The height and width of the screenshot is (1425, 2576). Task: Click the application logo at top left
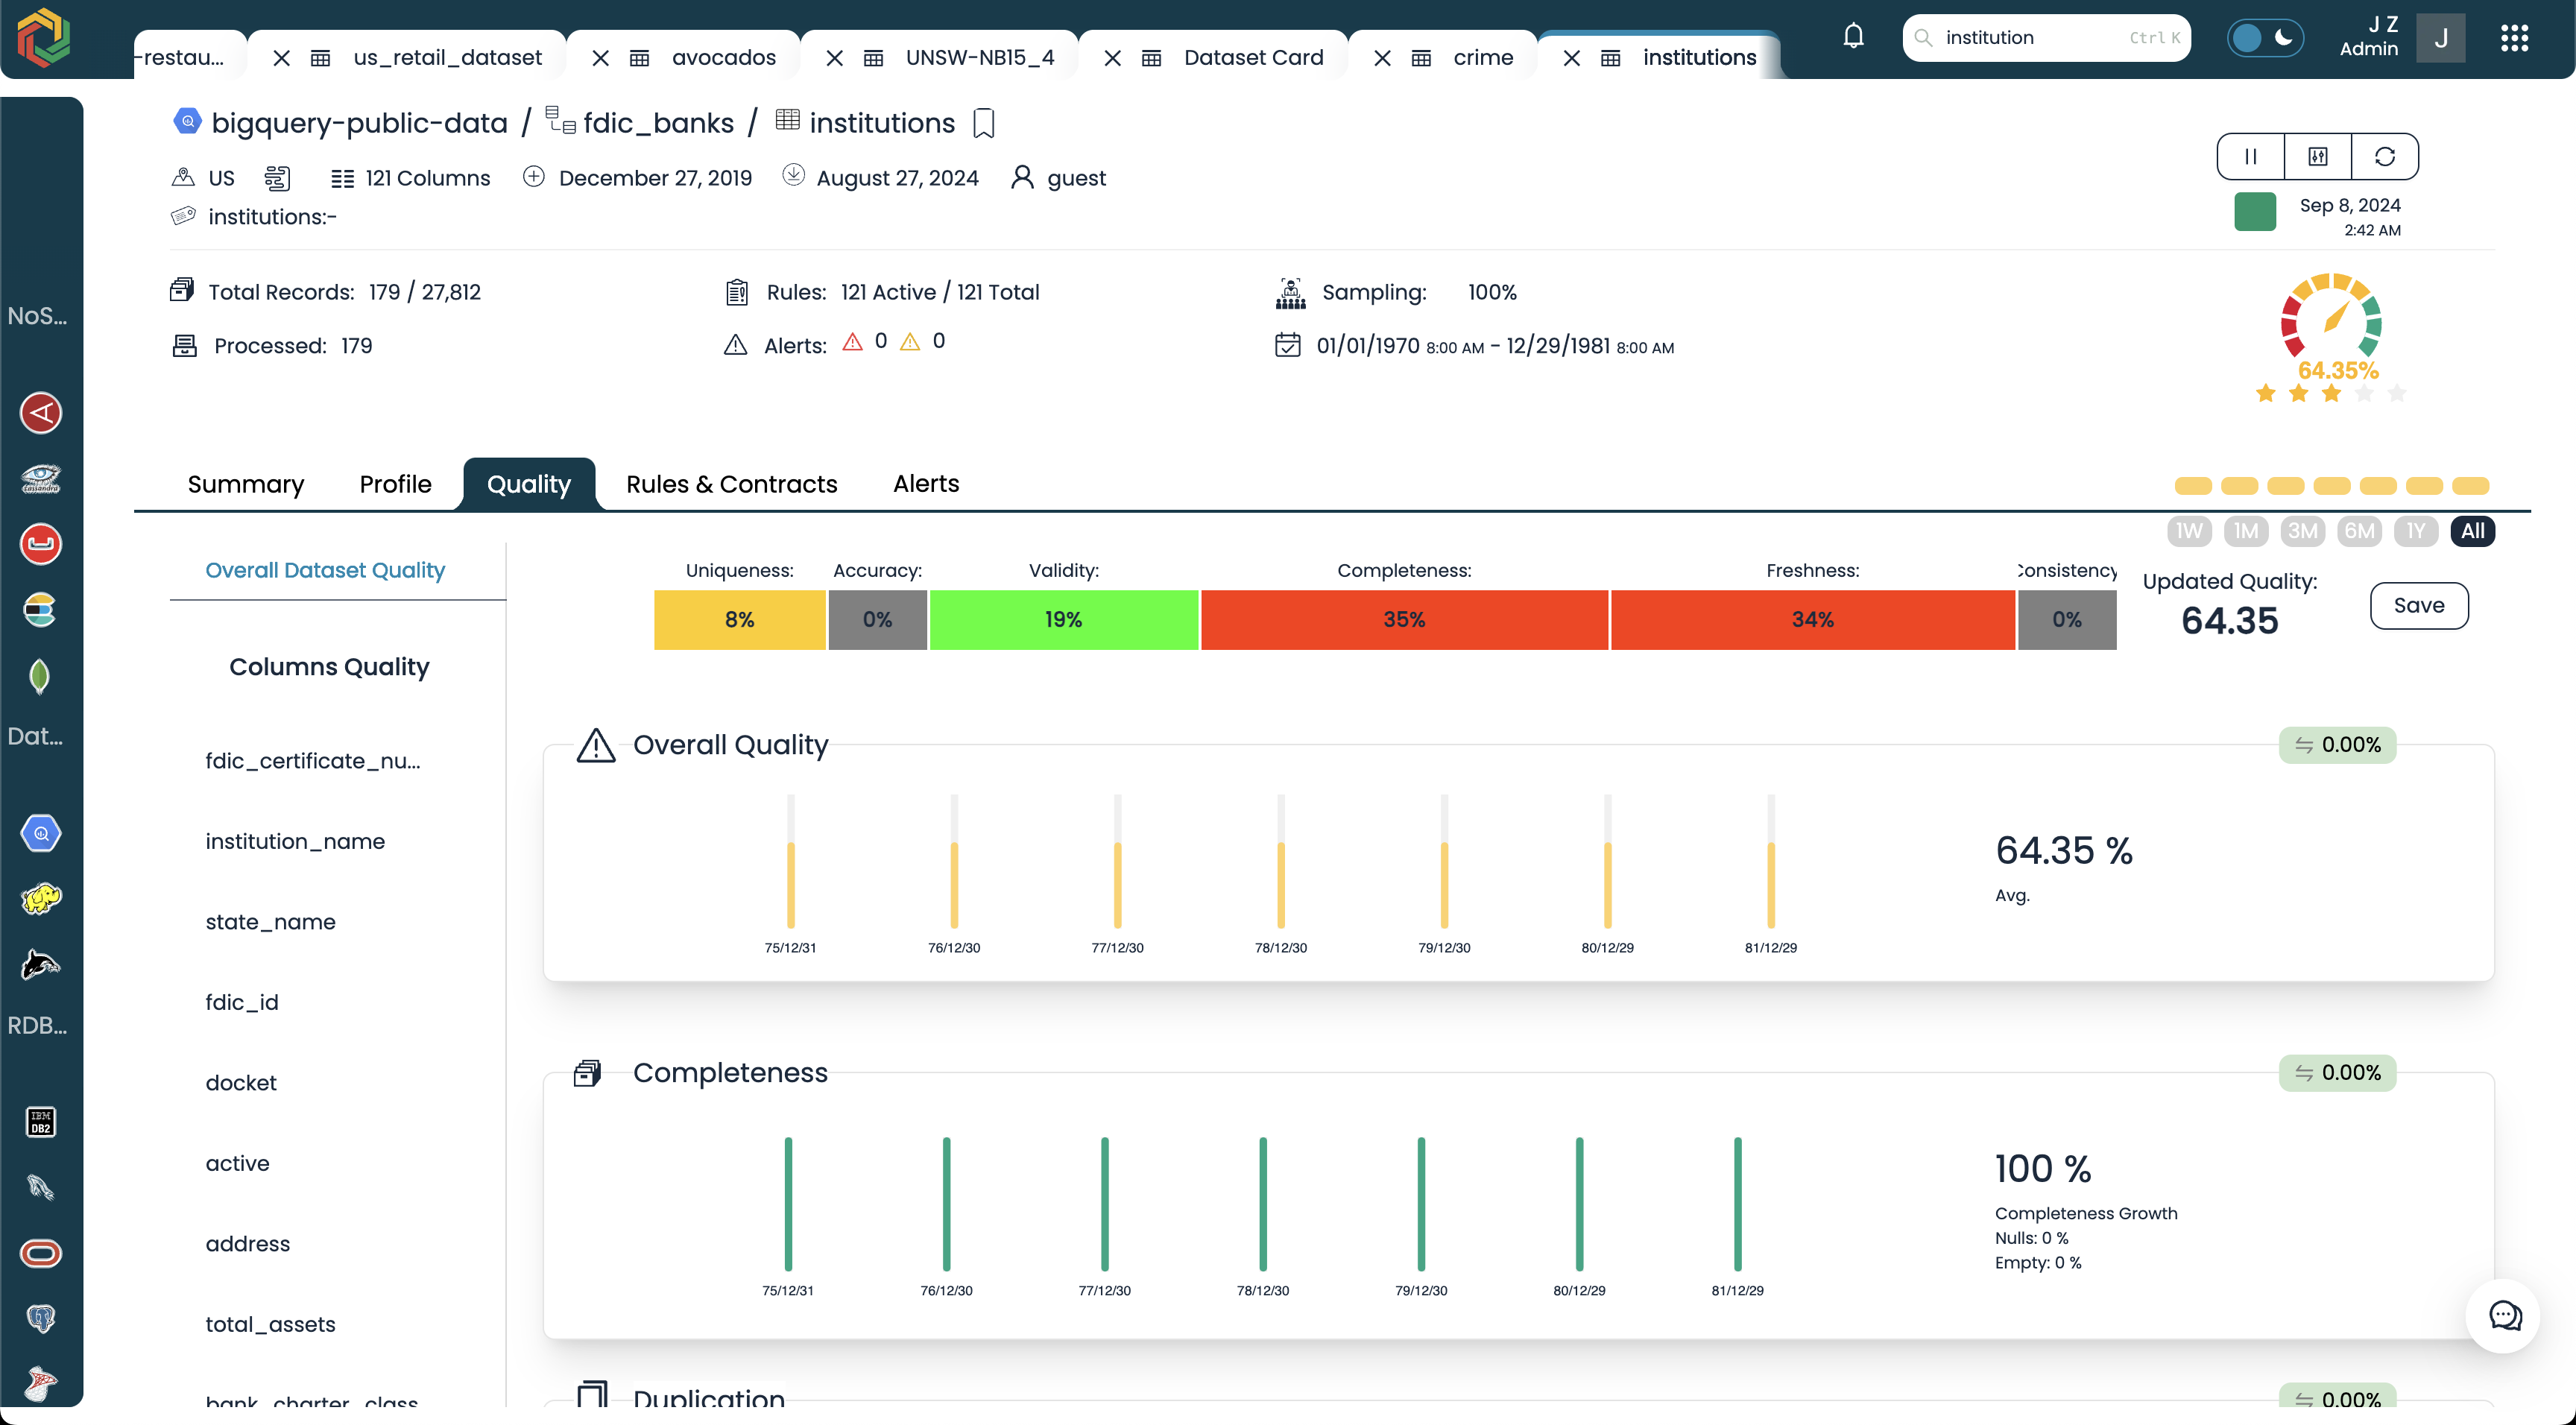tap(44, 37)
